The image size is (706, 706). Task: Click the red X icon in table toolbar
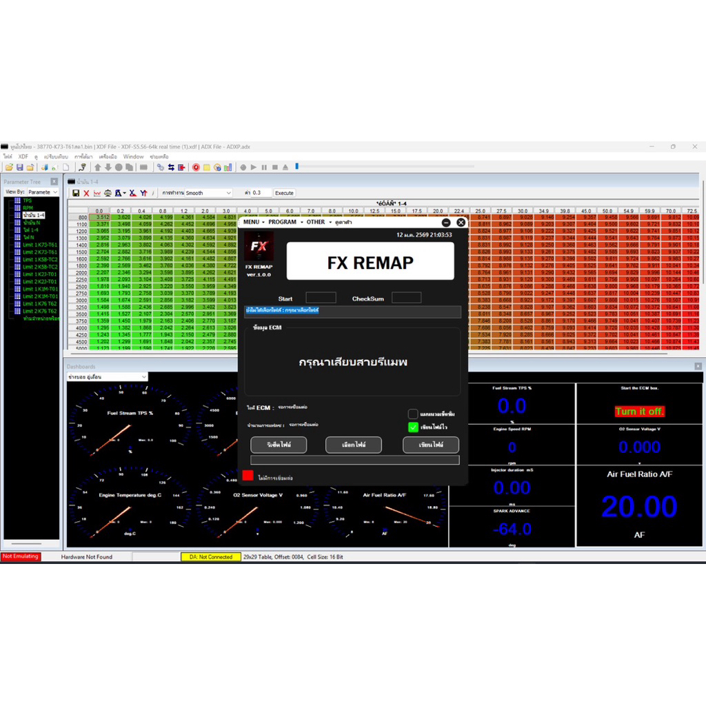[86, 193]
